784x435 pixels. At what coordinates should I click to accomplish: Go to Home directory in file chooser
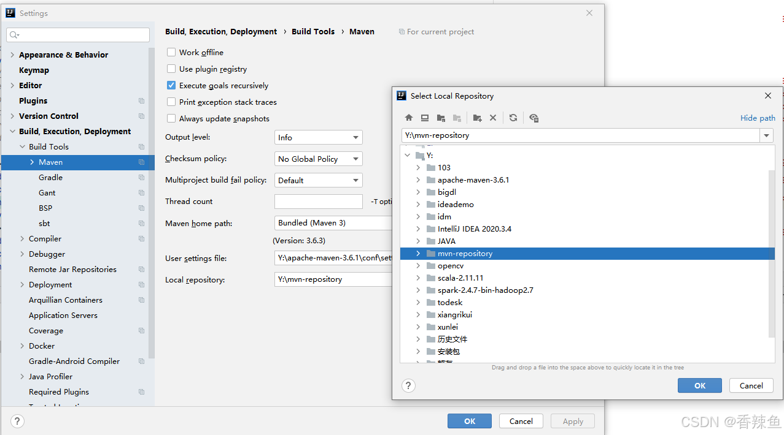(409, 118)
